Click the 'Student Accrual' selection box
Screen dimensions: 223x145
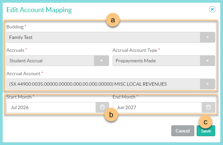point(51,61)
